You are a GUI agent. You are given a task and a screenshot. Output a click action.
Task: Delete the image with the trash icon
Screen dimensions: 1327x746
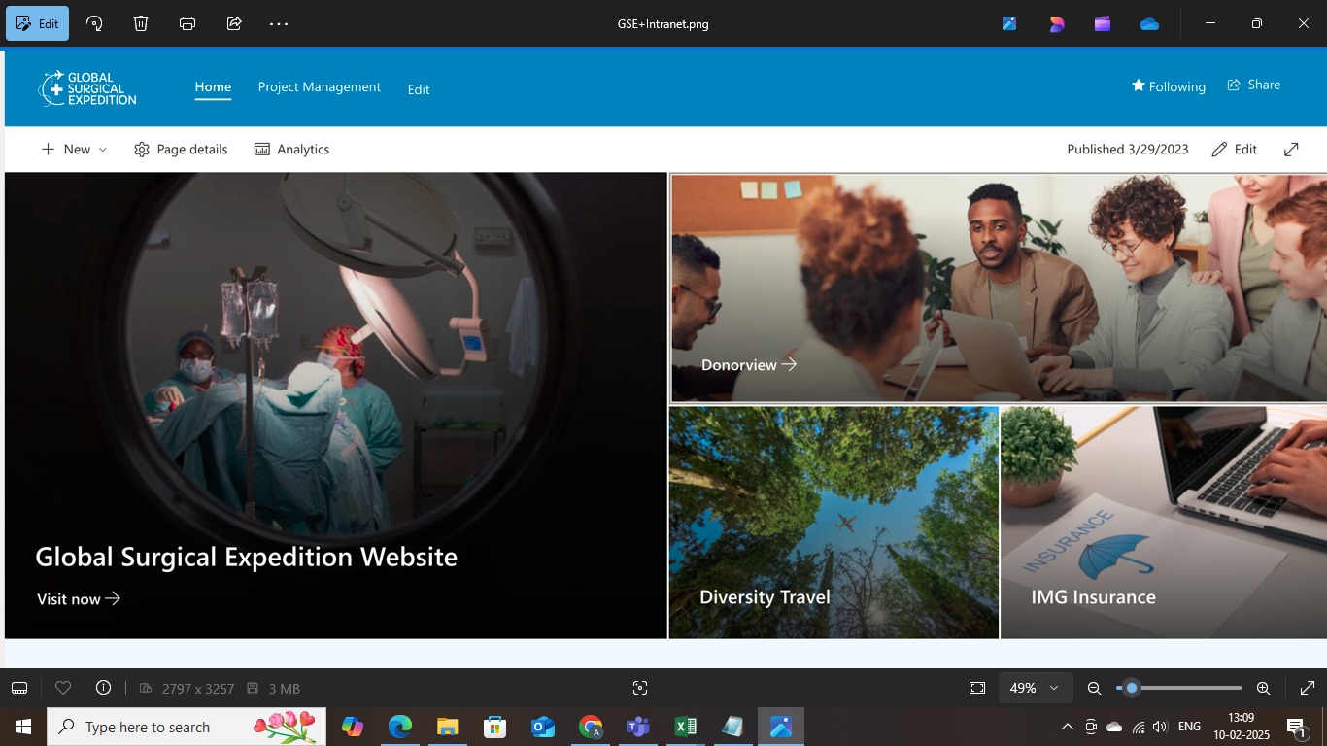[x=141, y=23]
